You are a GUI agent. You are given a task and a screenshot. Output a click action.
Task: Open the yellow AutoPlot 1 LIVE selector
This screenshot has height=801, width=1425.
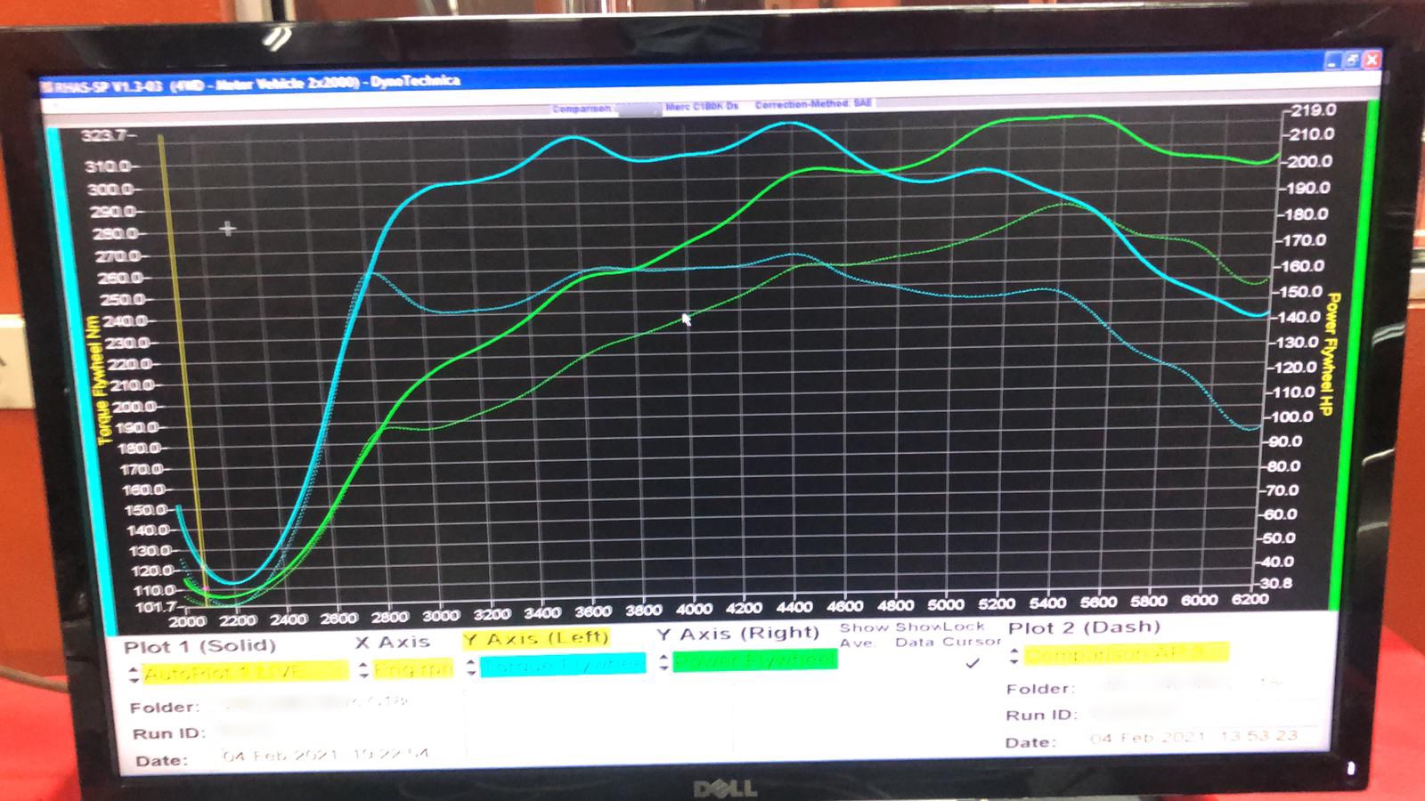[245, 672]
